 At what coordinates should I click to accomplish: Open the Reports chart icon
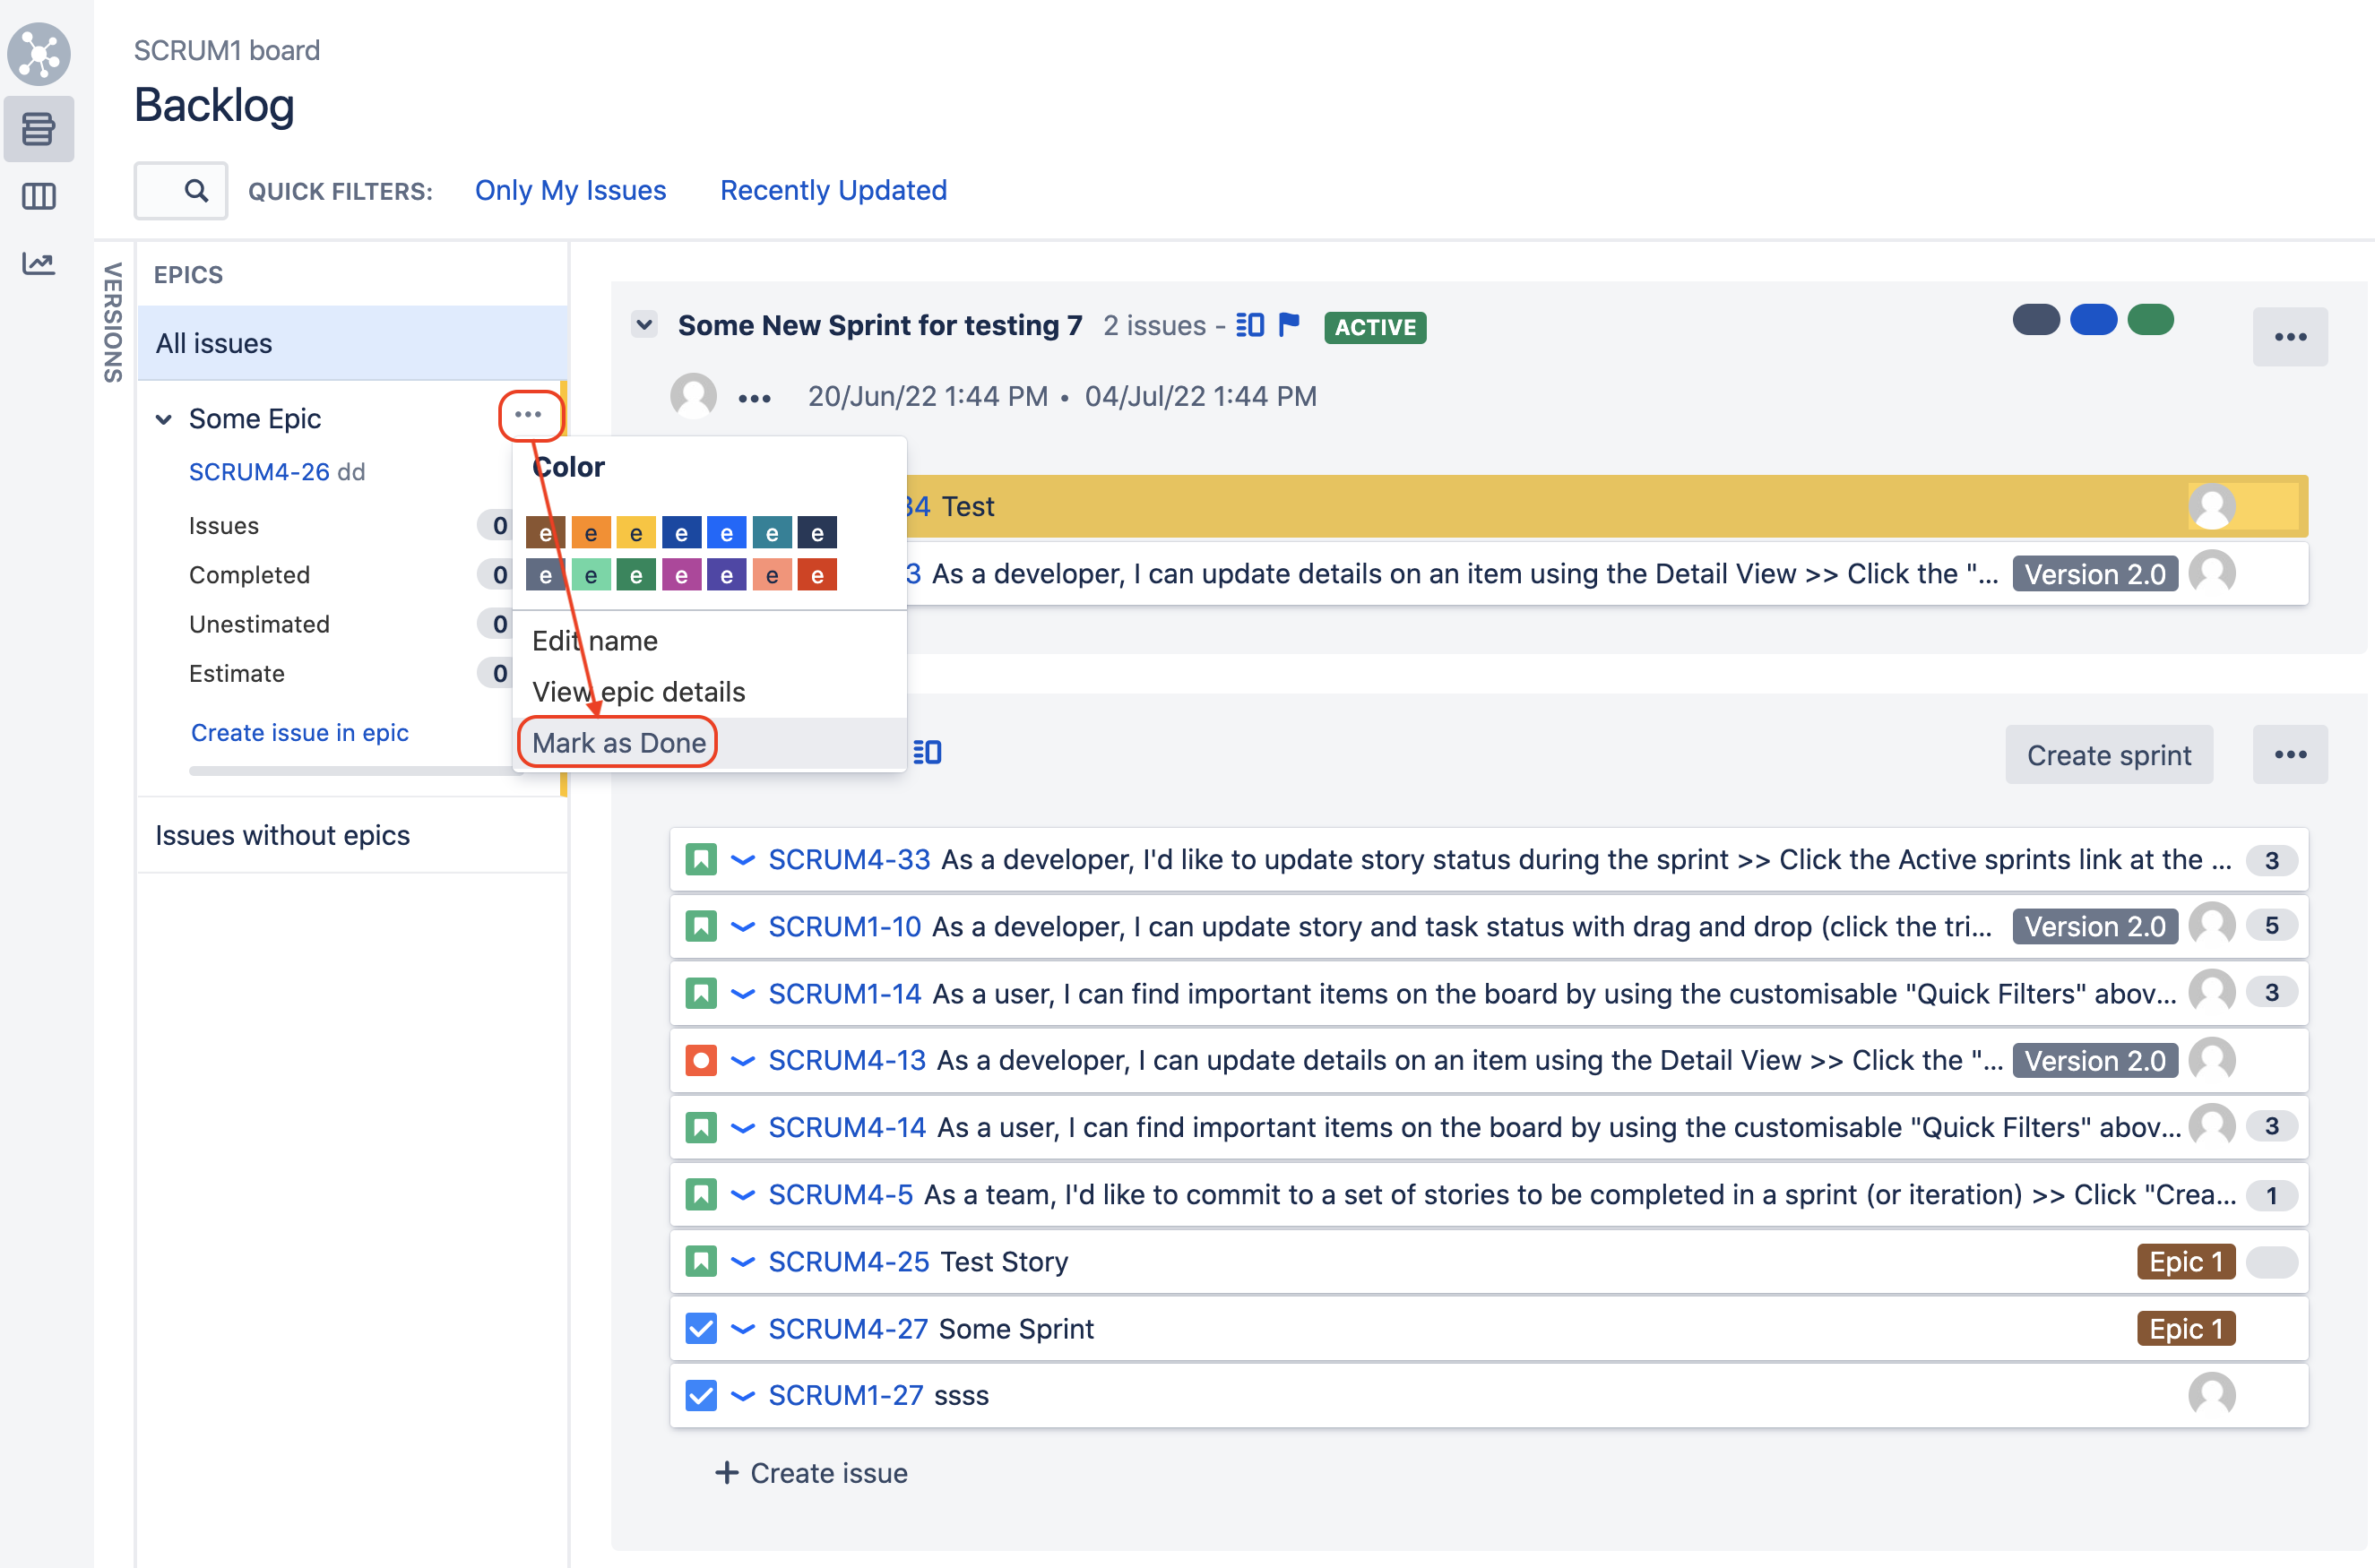[x=38, y=263]
